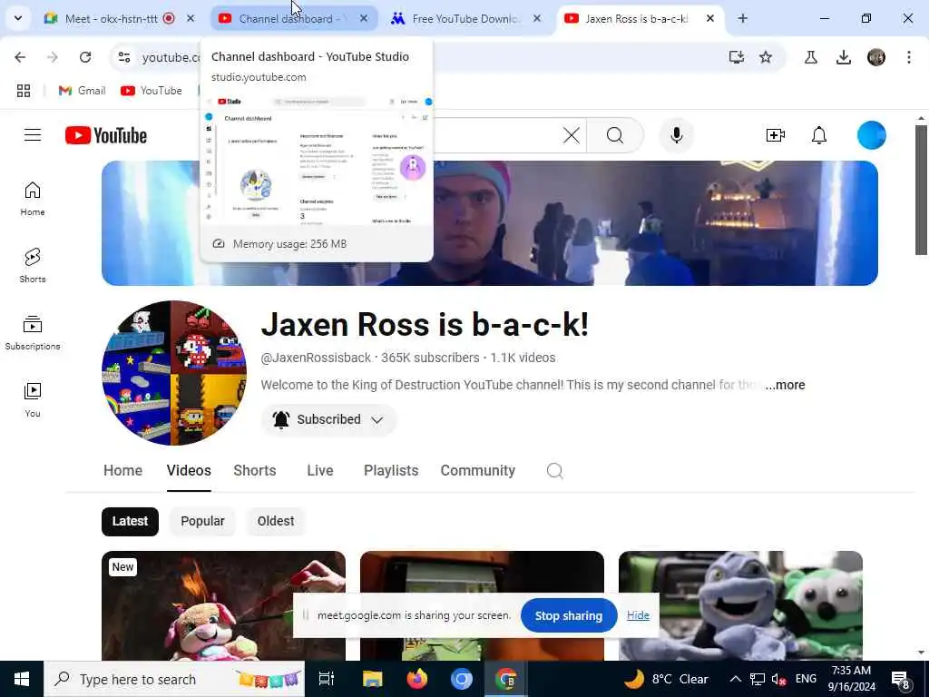Open Home in the YouTube sidebar
Image resolution: width=929 pixels, height=697 pixels.
(33, 199)
